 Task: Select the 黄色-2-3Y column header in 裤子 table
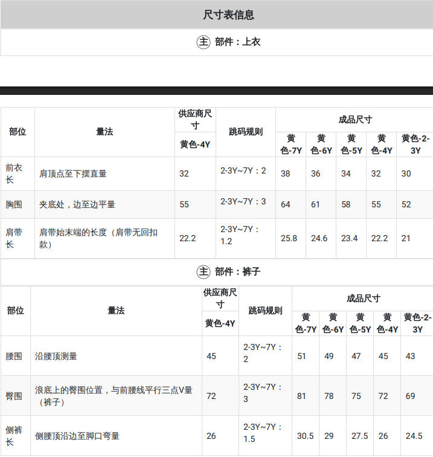point(417,323)
